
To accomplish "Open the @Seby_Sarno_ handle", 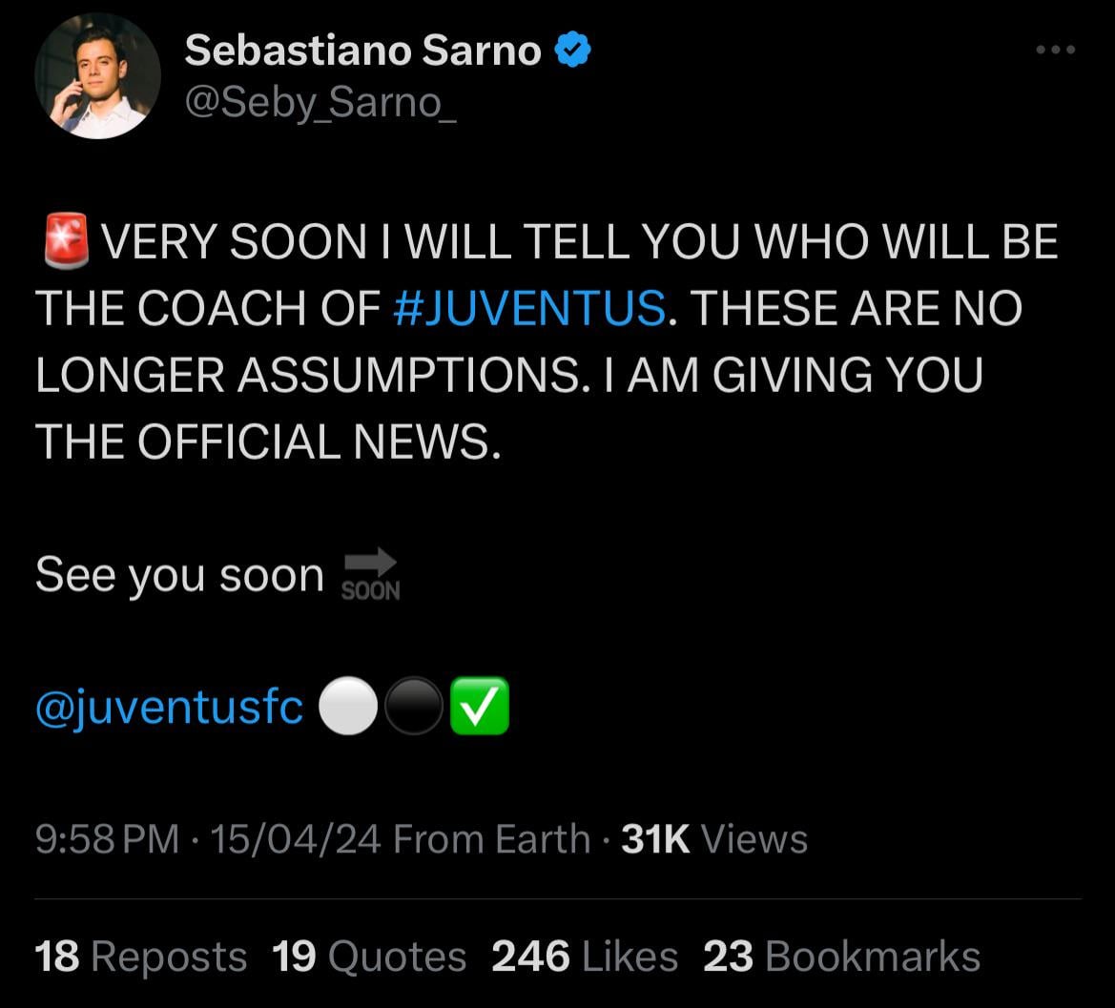I will click(x=320, y=103).
